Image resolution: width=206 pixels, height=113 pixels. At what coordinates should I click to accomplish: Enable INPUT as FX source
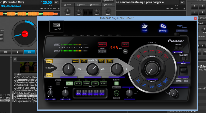point(49,61)
